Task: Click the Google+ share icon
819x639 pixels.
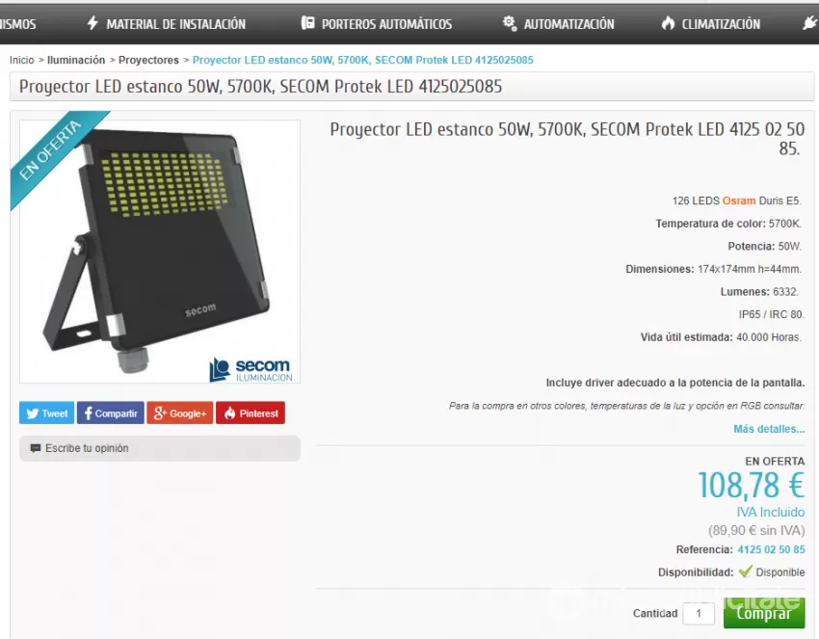Action: coord(160,413)
